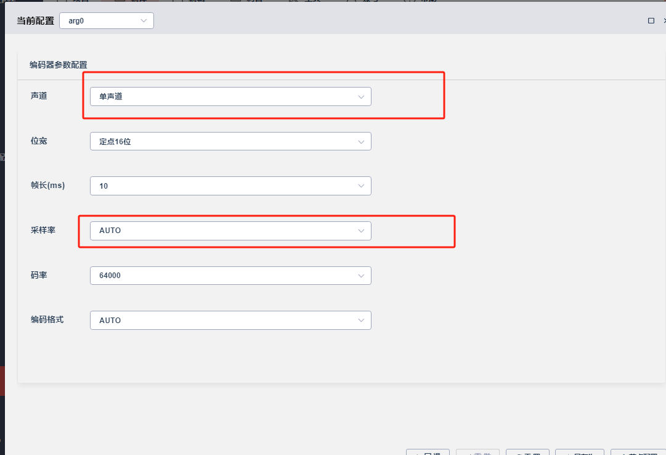Expand the 帧长(ms) selector showing 10
Viewport: 666px width, 455px height.
point(230,186)
